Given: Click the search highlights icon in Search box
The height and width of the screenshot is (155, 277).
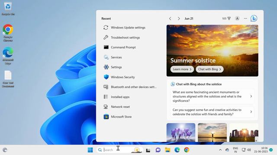Looking at the screenshot, I should pos(137,150).
